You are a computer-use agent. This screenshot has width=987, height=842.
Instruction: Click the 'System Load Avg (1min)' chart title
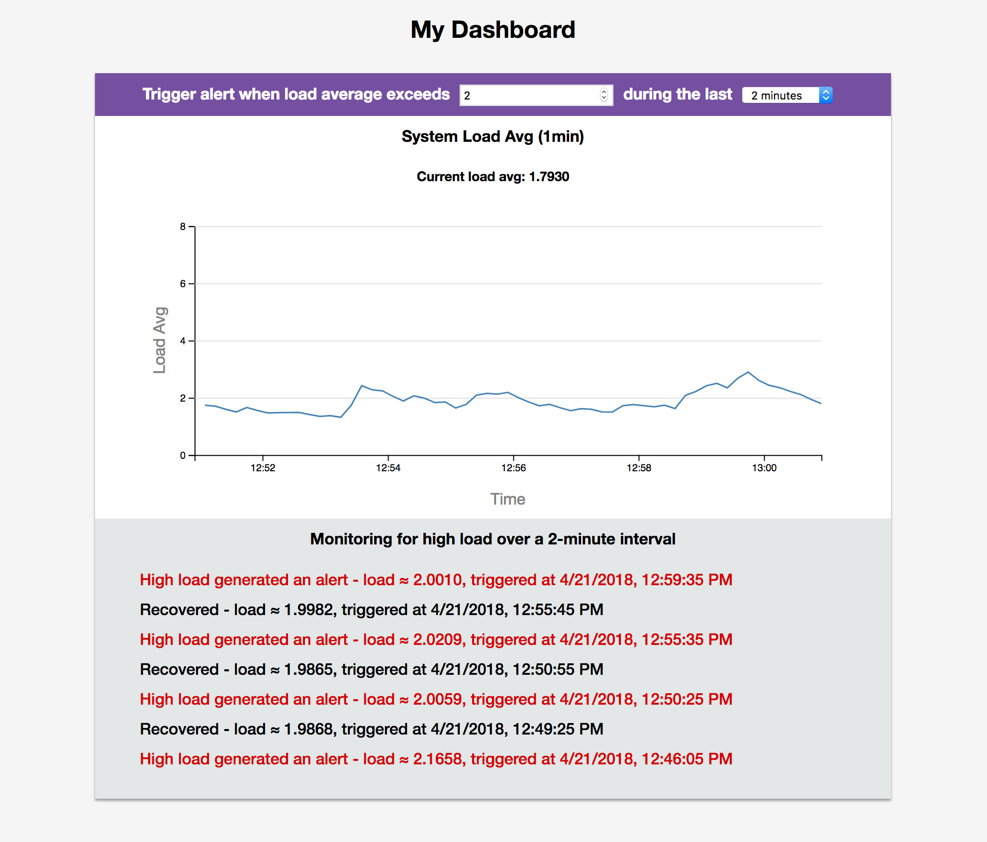(493, 136)
